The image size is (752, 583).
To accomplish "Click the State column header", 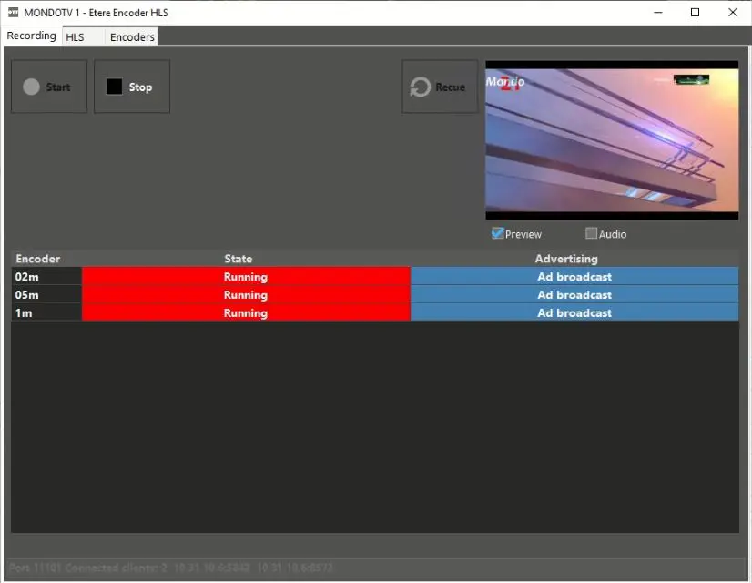I will click(239, 259).
